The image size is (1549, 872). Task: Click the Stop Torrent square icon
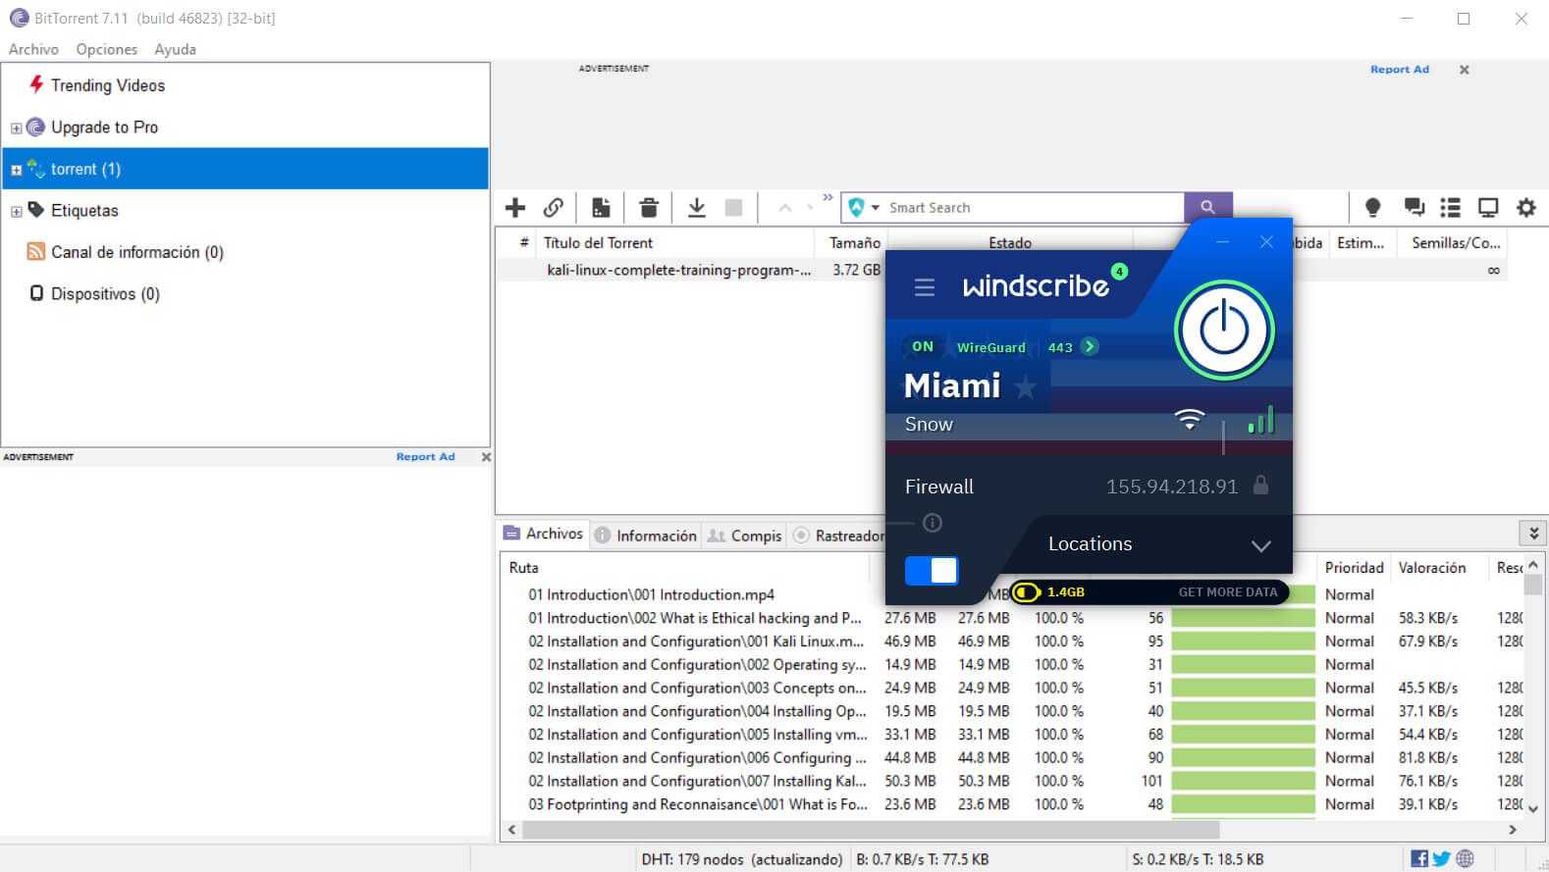tap(733, 208)
